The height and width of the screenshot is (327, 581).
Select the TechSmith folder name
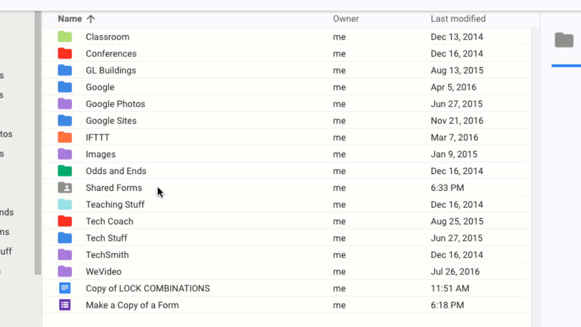click(107, 255)
